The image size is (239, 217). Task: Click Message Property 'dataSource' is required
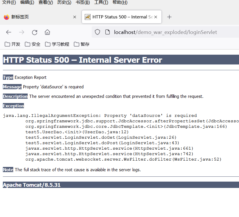click(43, 87)
